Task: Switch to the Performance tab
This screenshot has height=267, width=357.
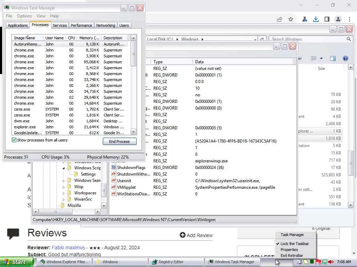Action: point(81,25)
